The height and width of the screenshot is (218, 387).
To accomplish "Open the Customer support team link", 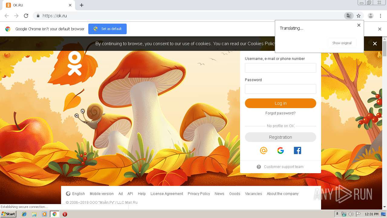I will [x=284, y=167].
